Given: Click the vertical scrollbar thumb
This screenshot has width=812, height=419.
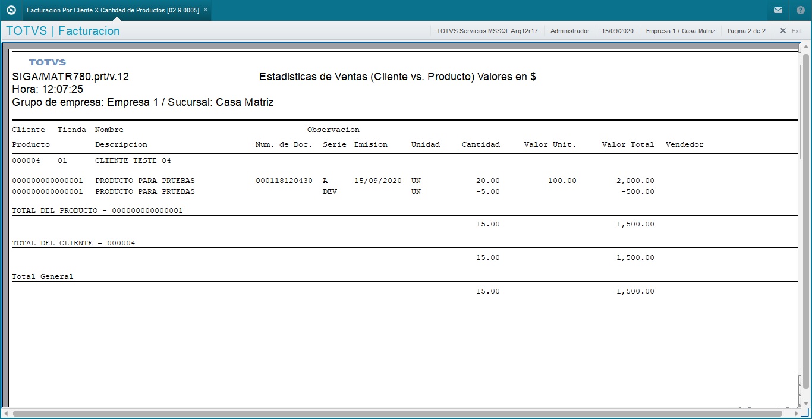Looking at the screenshot, I should point(806,220).
